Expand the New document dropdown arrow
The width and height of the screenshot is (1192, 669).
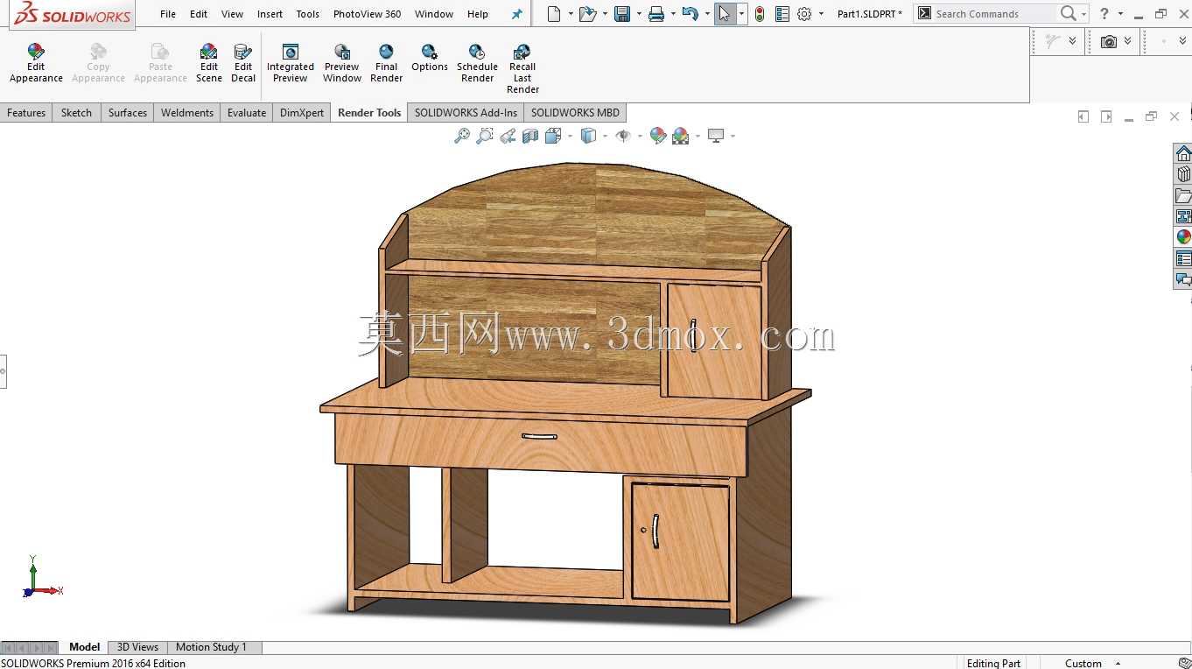[571, 14]
